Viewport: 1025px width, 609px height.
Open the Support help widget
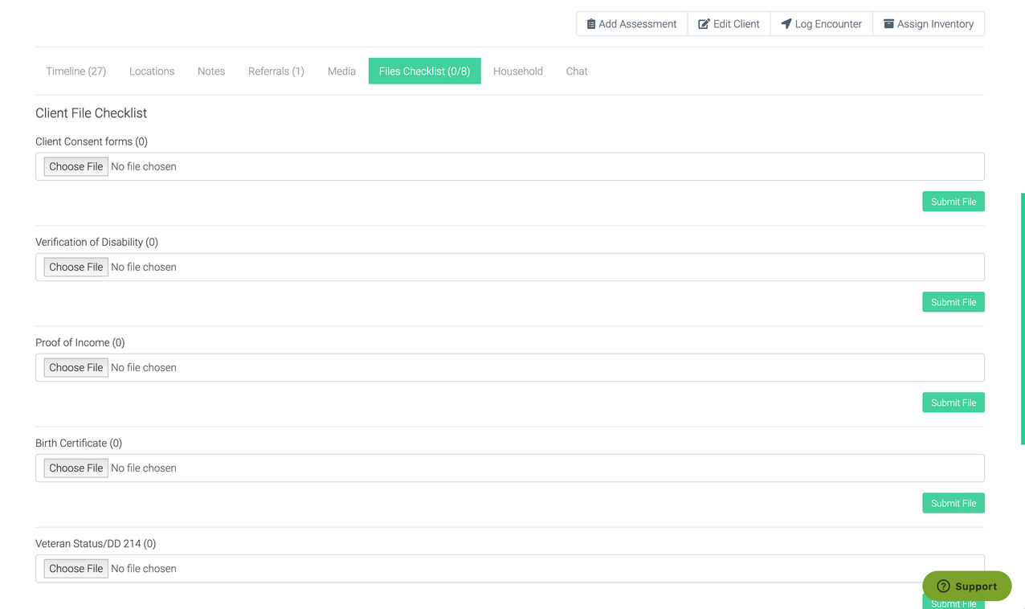tap(967, 587)
